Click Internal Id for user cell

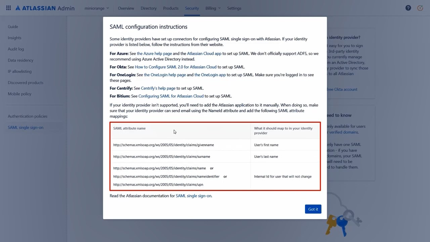point(285,176)
